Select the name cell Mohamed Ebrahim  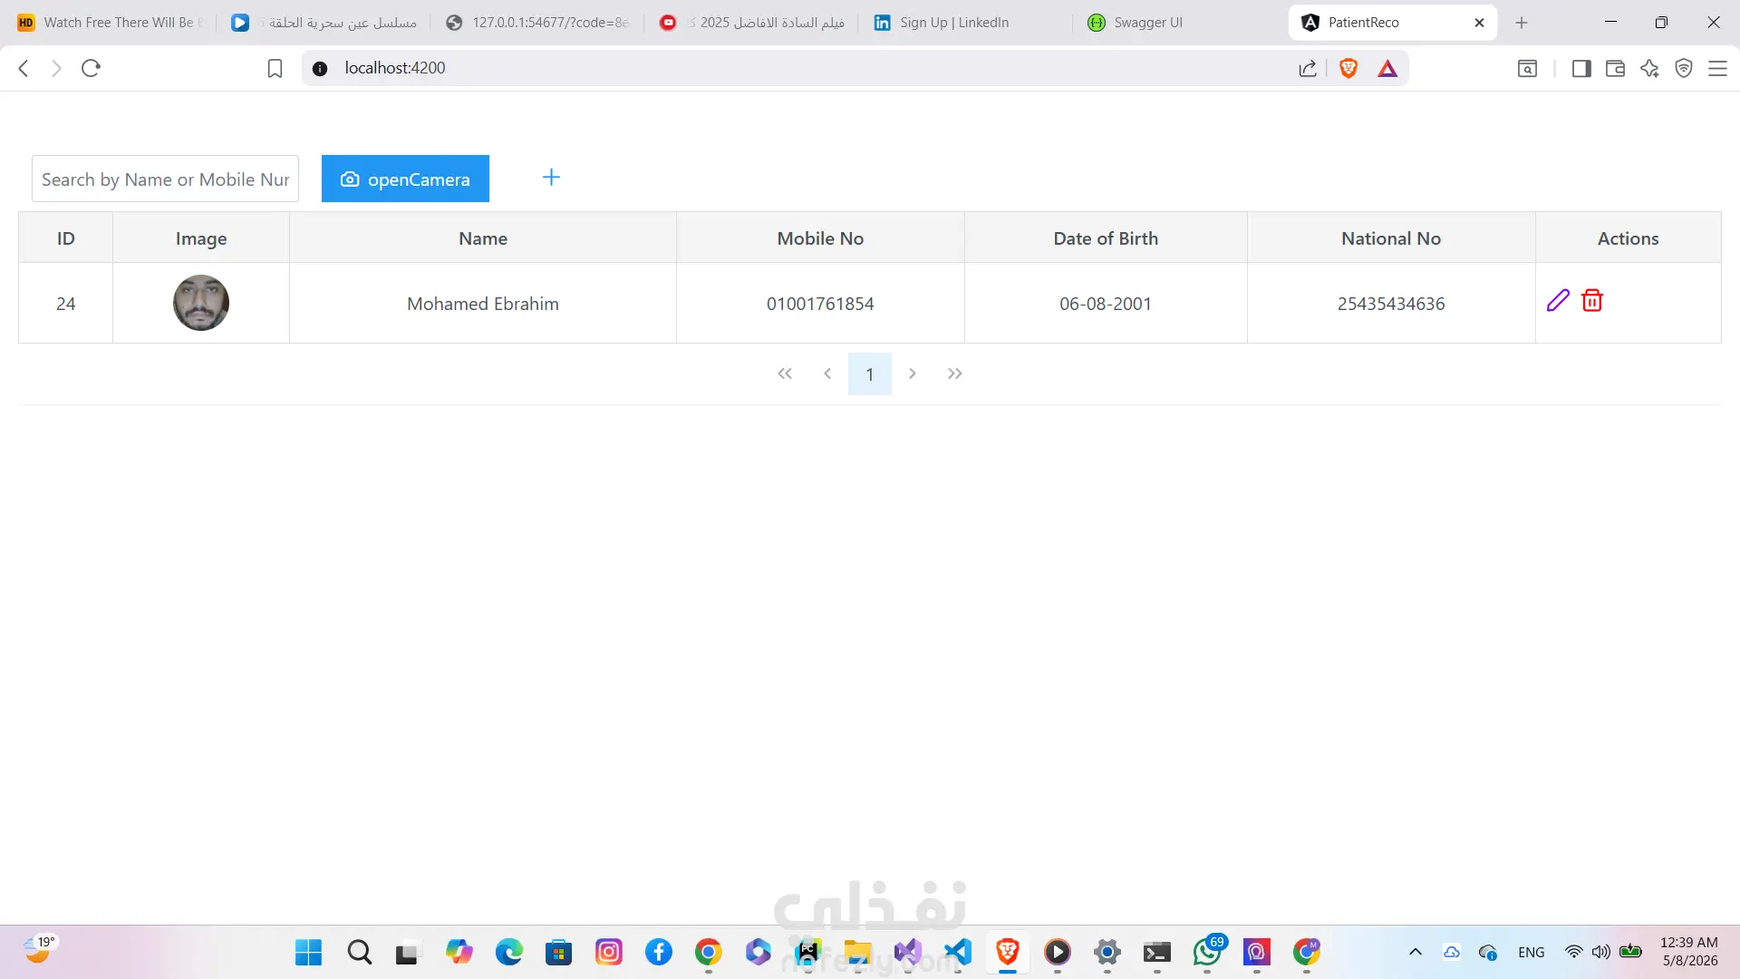tap(483, 304)
